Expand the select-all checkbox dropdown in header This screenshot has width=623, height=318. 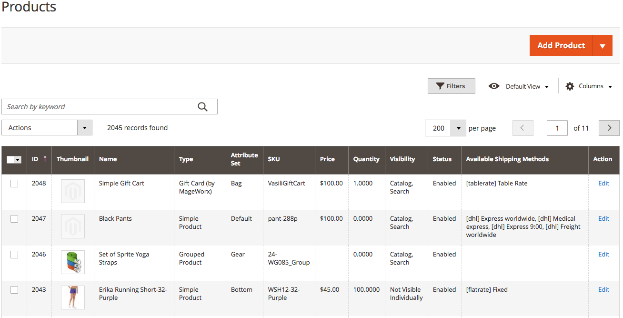click(18, 160)
